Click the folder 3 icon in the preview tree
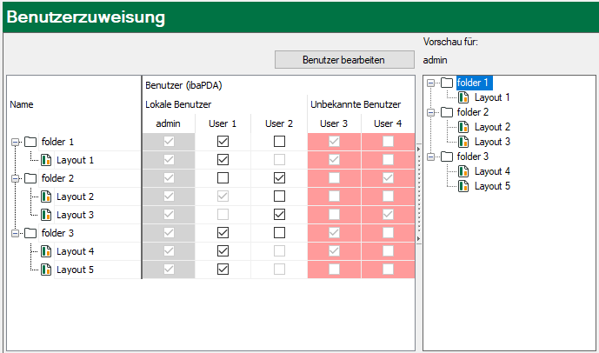Image resolution: width=599 pixels, height=353 pixels. coord(447,157)
